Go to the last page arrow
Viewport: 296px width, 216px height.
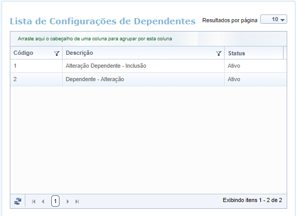click(x=77, y=202)
